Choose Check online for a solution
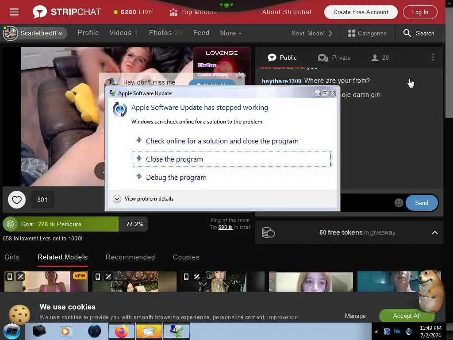 click(x=232, y=141)
